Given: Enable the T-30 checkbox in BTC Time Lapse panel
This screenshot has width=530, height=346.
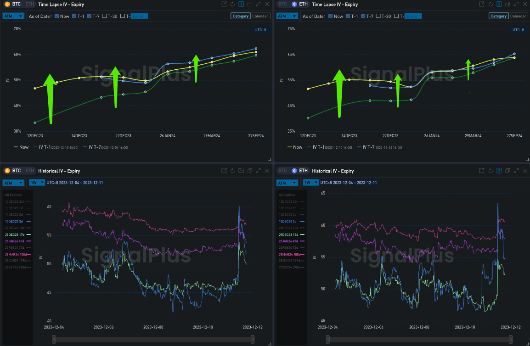Looking at the screenshot, I should [x=104, y=16].
